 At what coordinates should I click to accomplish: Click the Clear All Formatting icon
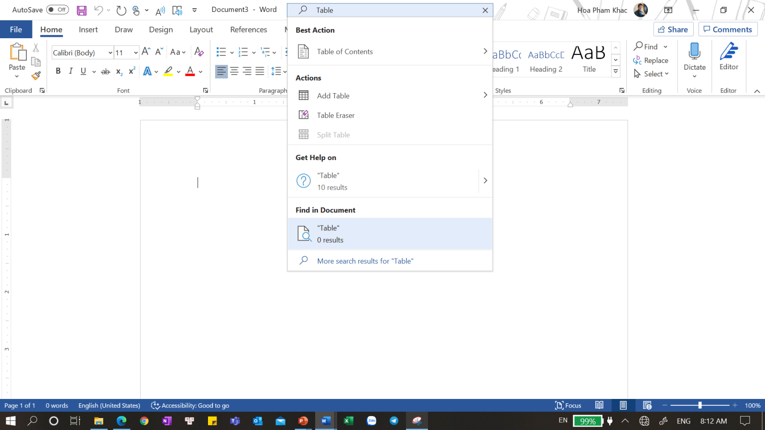[199, 52]
